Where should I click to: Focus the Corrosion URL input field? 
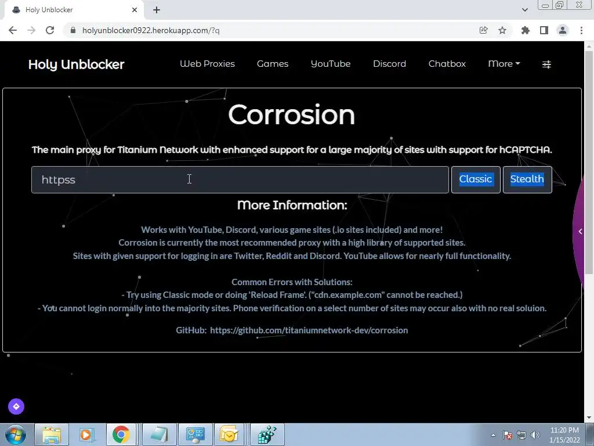pyautogui.click(x=240, y=180)
